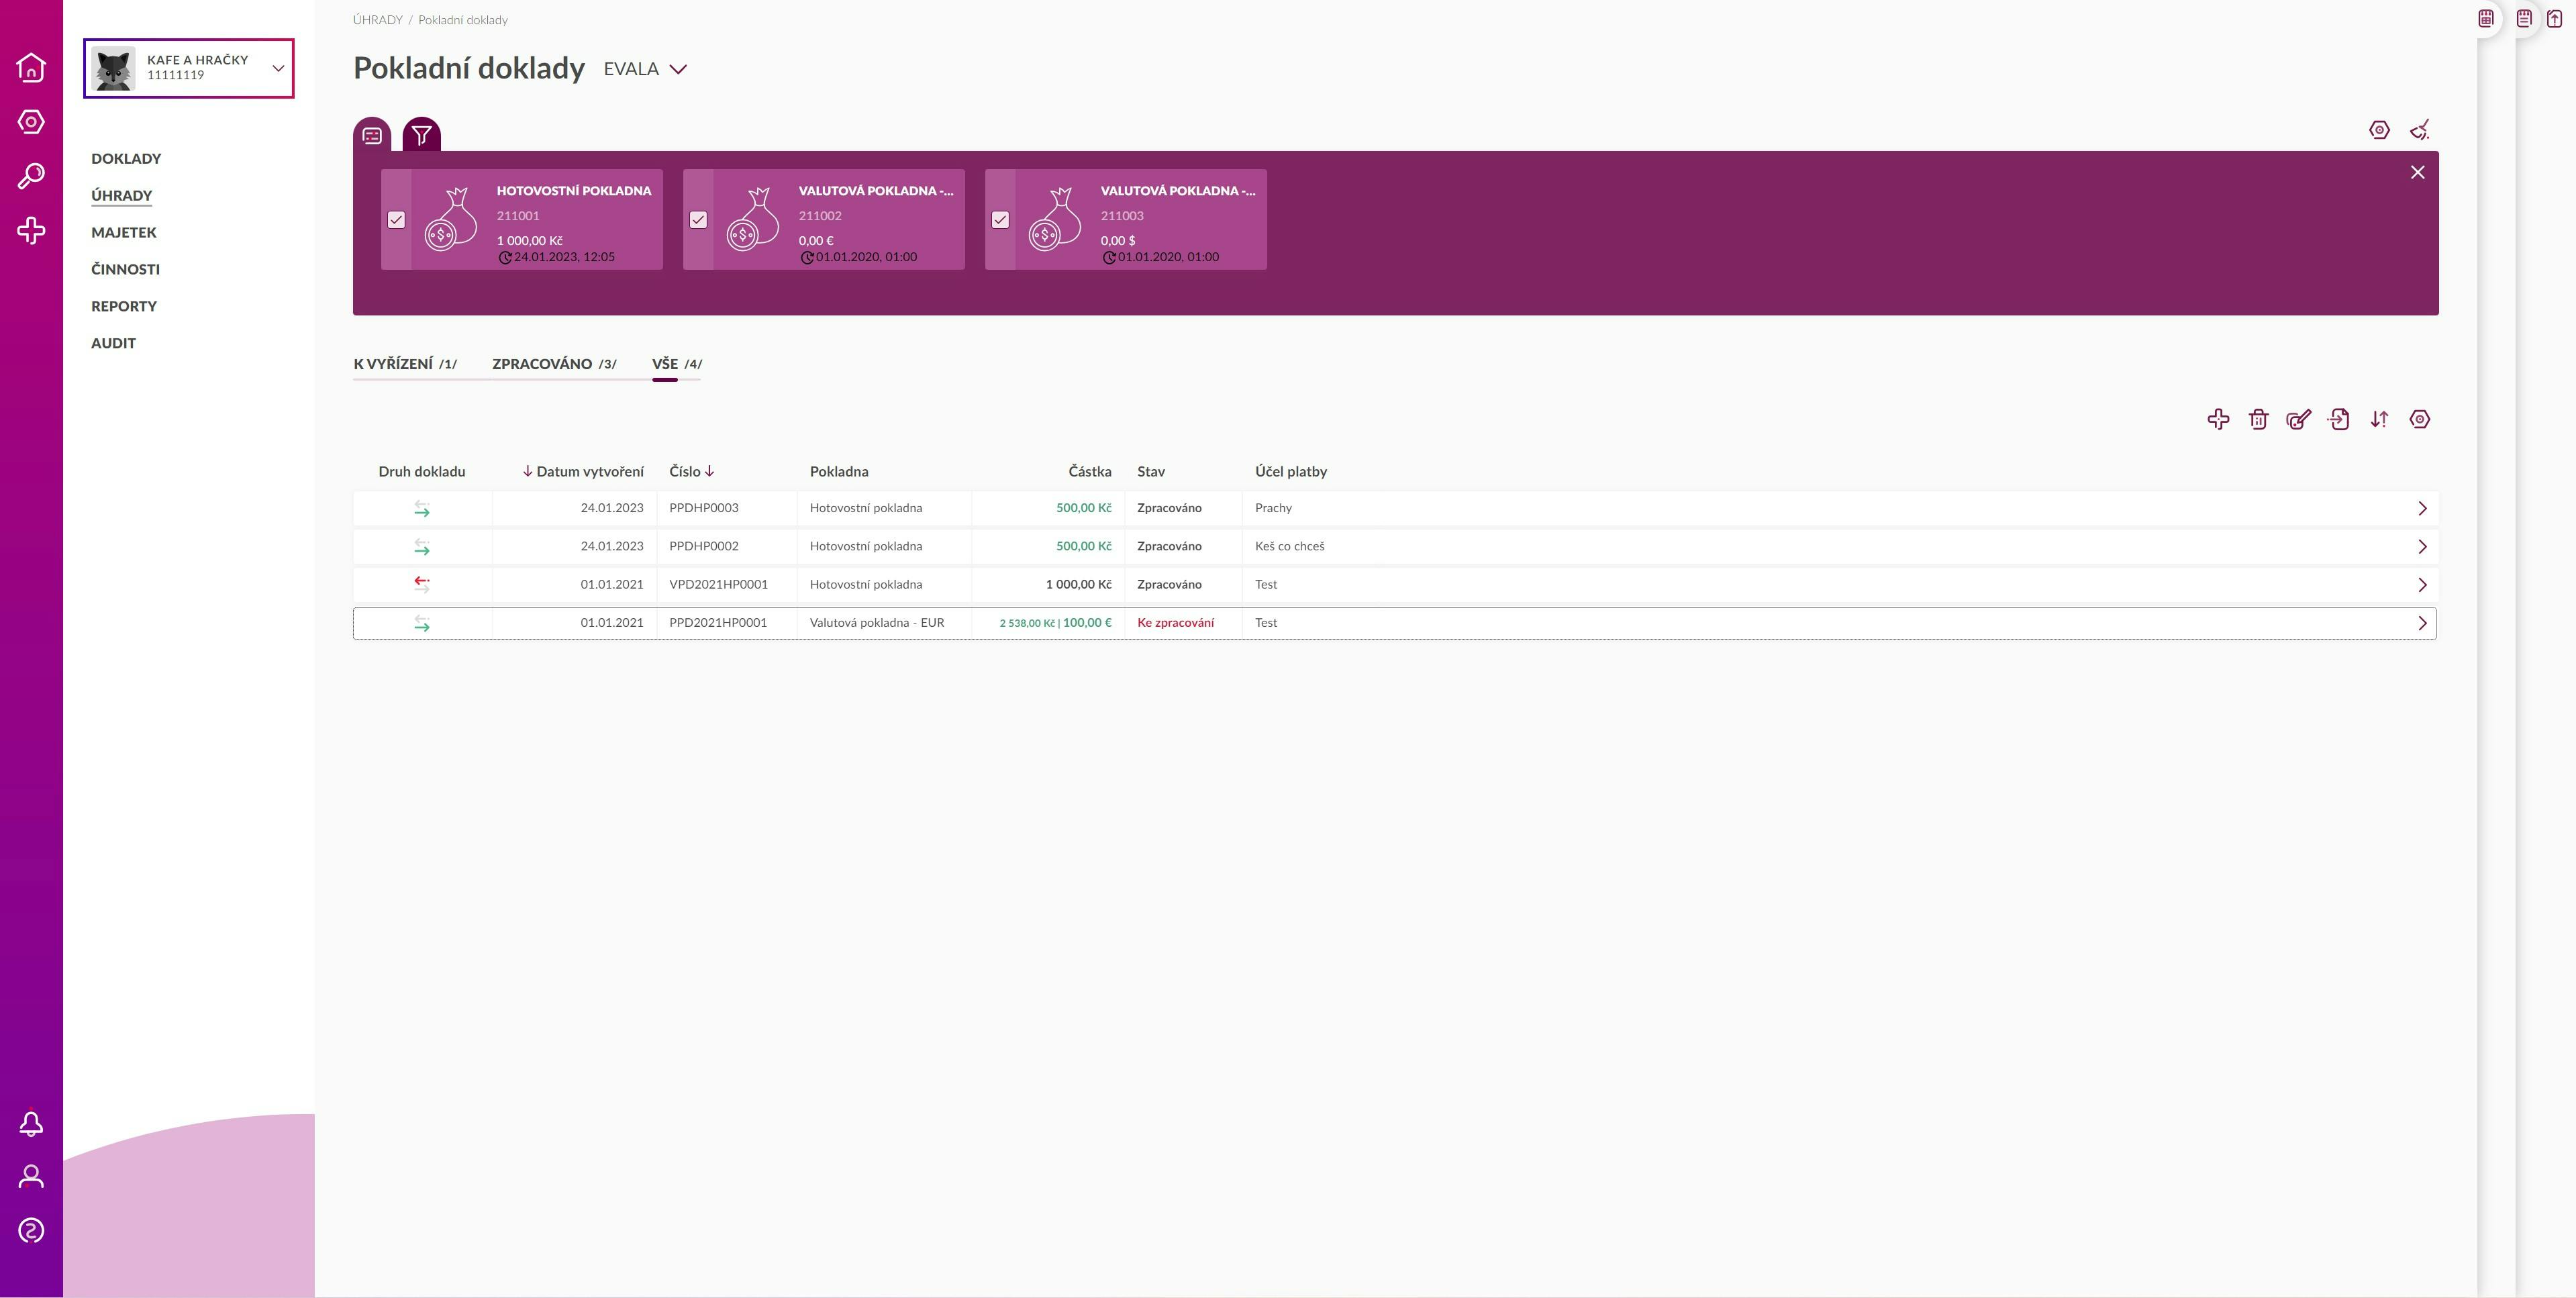Click receipt type icon in PPDHP0003 row
Viewport: 2576px width, 1298px height.
(x=422, y=509)
